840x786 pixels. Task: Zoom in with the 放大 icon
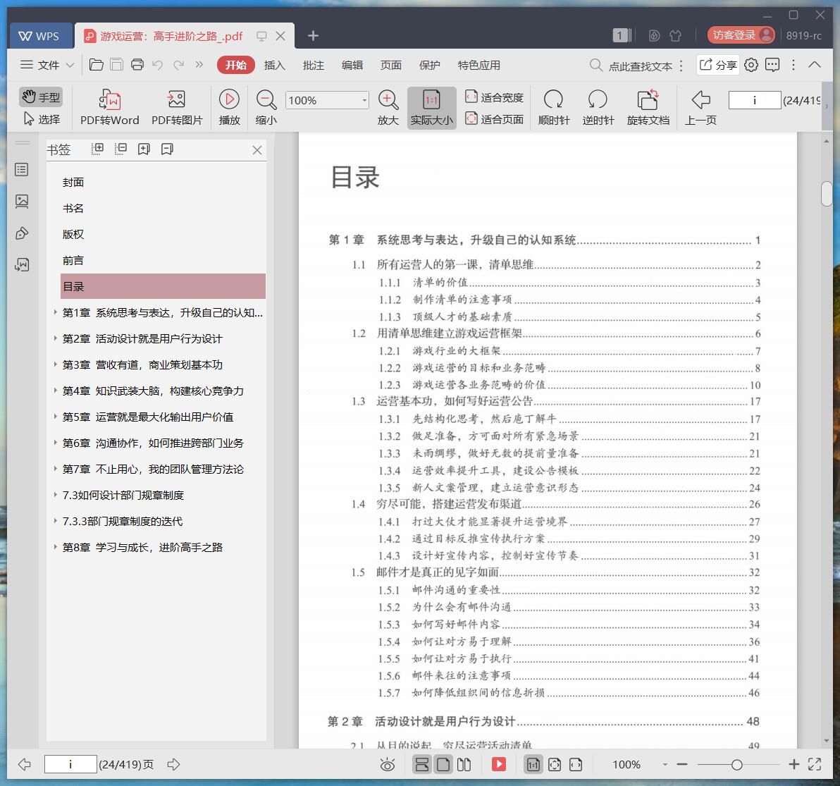[388, 108]
